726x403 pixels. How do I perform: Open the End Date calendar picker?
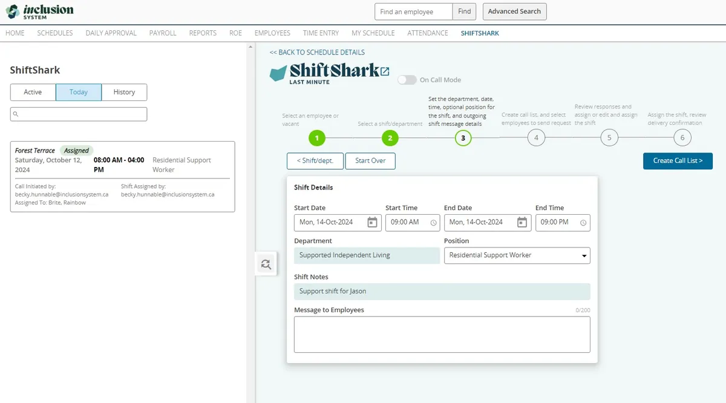(522, 222)
